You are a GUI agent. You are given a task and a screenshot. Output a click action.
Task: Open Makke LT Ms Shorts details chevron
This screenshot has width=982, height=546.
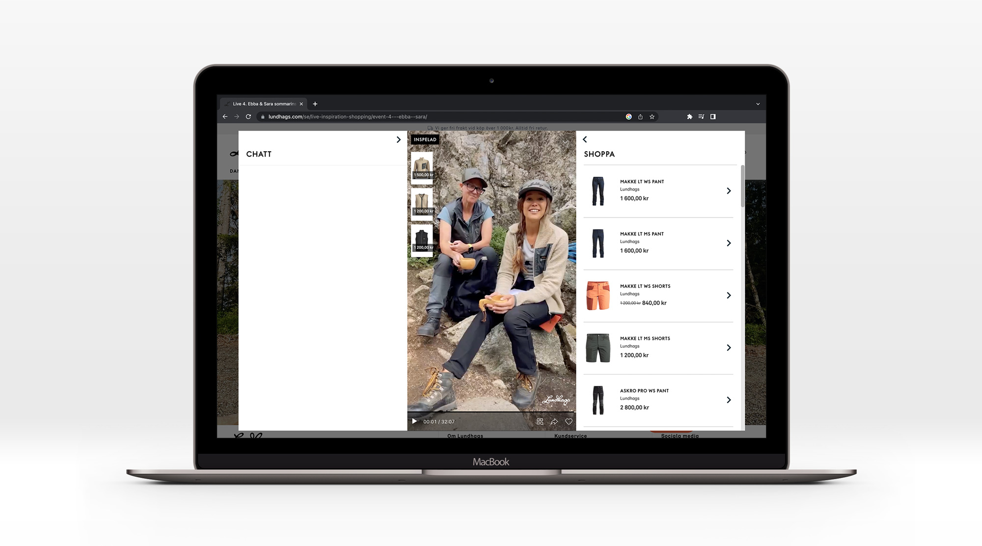pos(729,348)
